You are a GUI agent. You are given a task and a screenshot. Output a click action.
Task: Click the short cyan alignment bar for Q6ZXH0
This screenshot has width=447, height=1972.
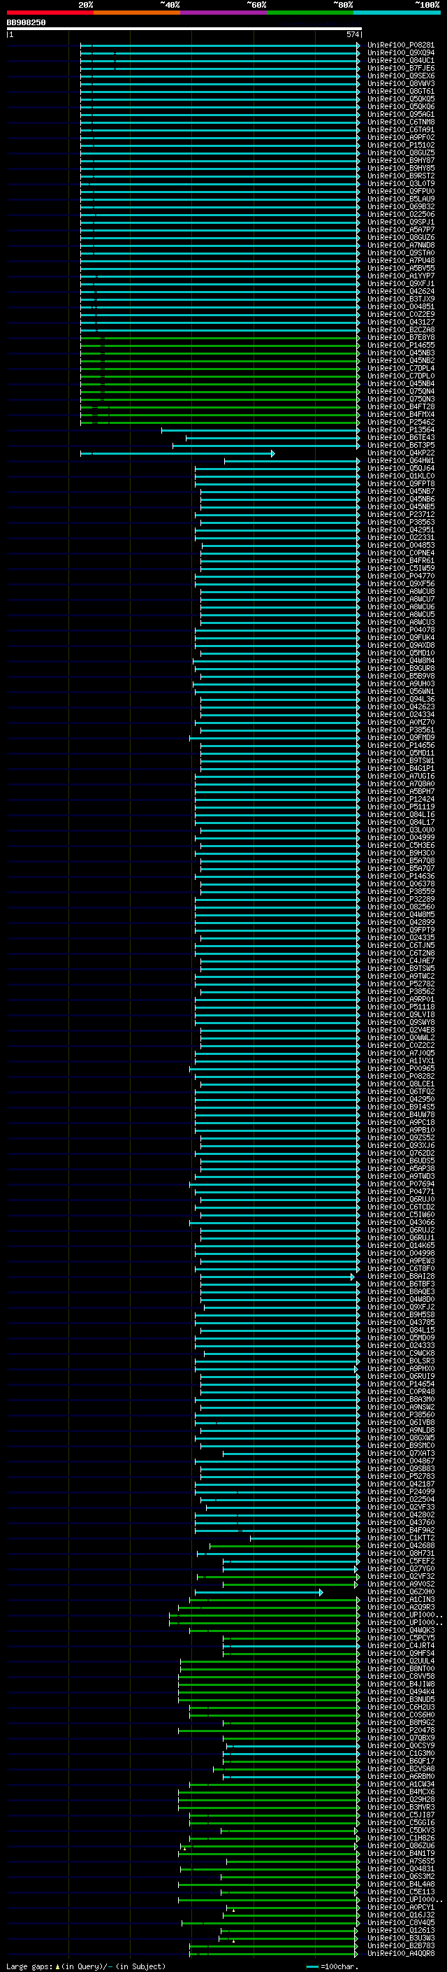[x=259, y=1592]
